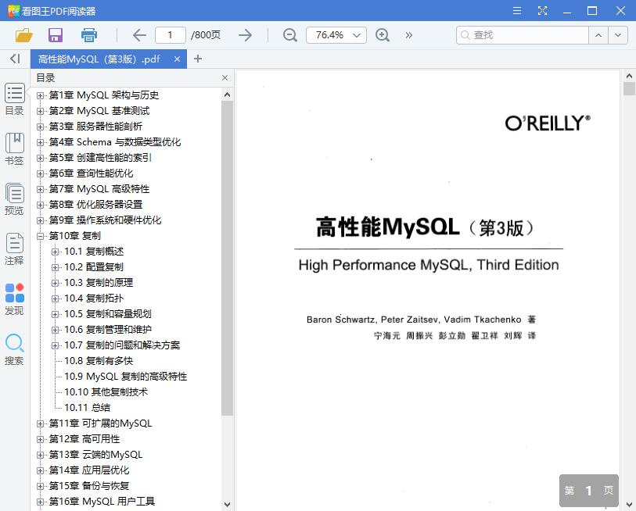
Task: Expand 10.4 复制拓扑 node
Action: (56, 298)
